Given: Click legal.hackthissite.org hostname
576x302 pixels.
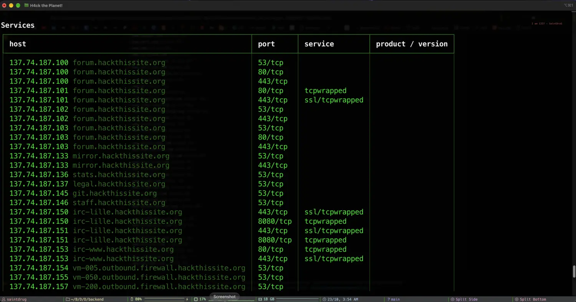Looking at the screenshot, I should 119,184.
